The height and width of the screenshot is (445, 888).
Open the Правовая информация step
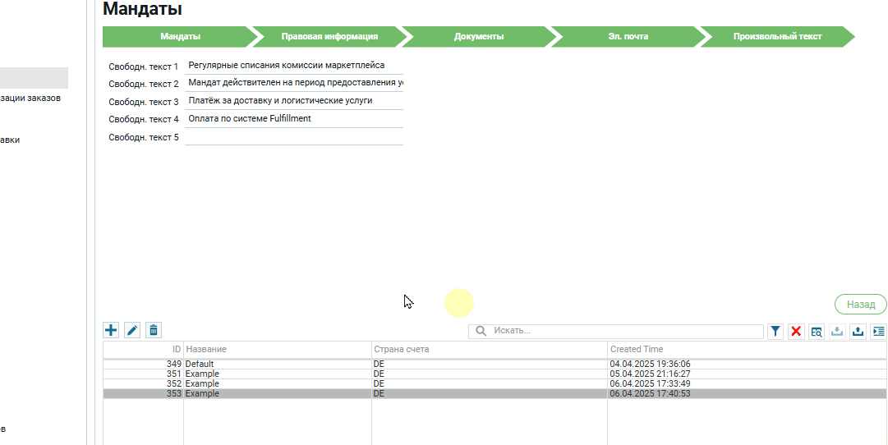tap(329, 37)
